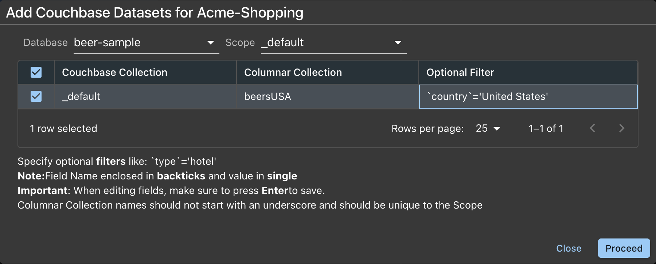Click the 'Rows per page:' label
The width and height of the screenshot is (656, 264).
[x=427, y=129]
